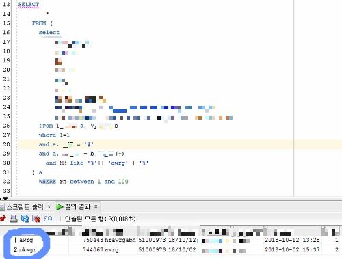Click line number 13 in the gutter
This screenshot has width=342, height=259.
[6, 4]
